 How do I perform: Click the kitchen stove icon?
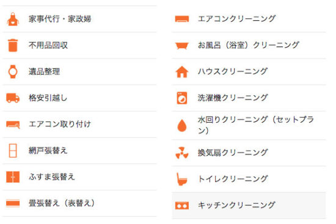click(x=182, y=206)
